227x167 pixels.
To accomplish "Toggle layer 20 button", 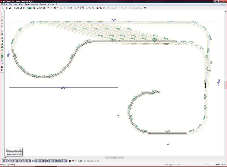I will pos(66,161).
